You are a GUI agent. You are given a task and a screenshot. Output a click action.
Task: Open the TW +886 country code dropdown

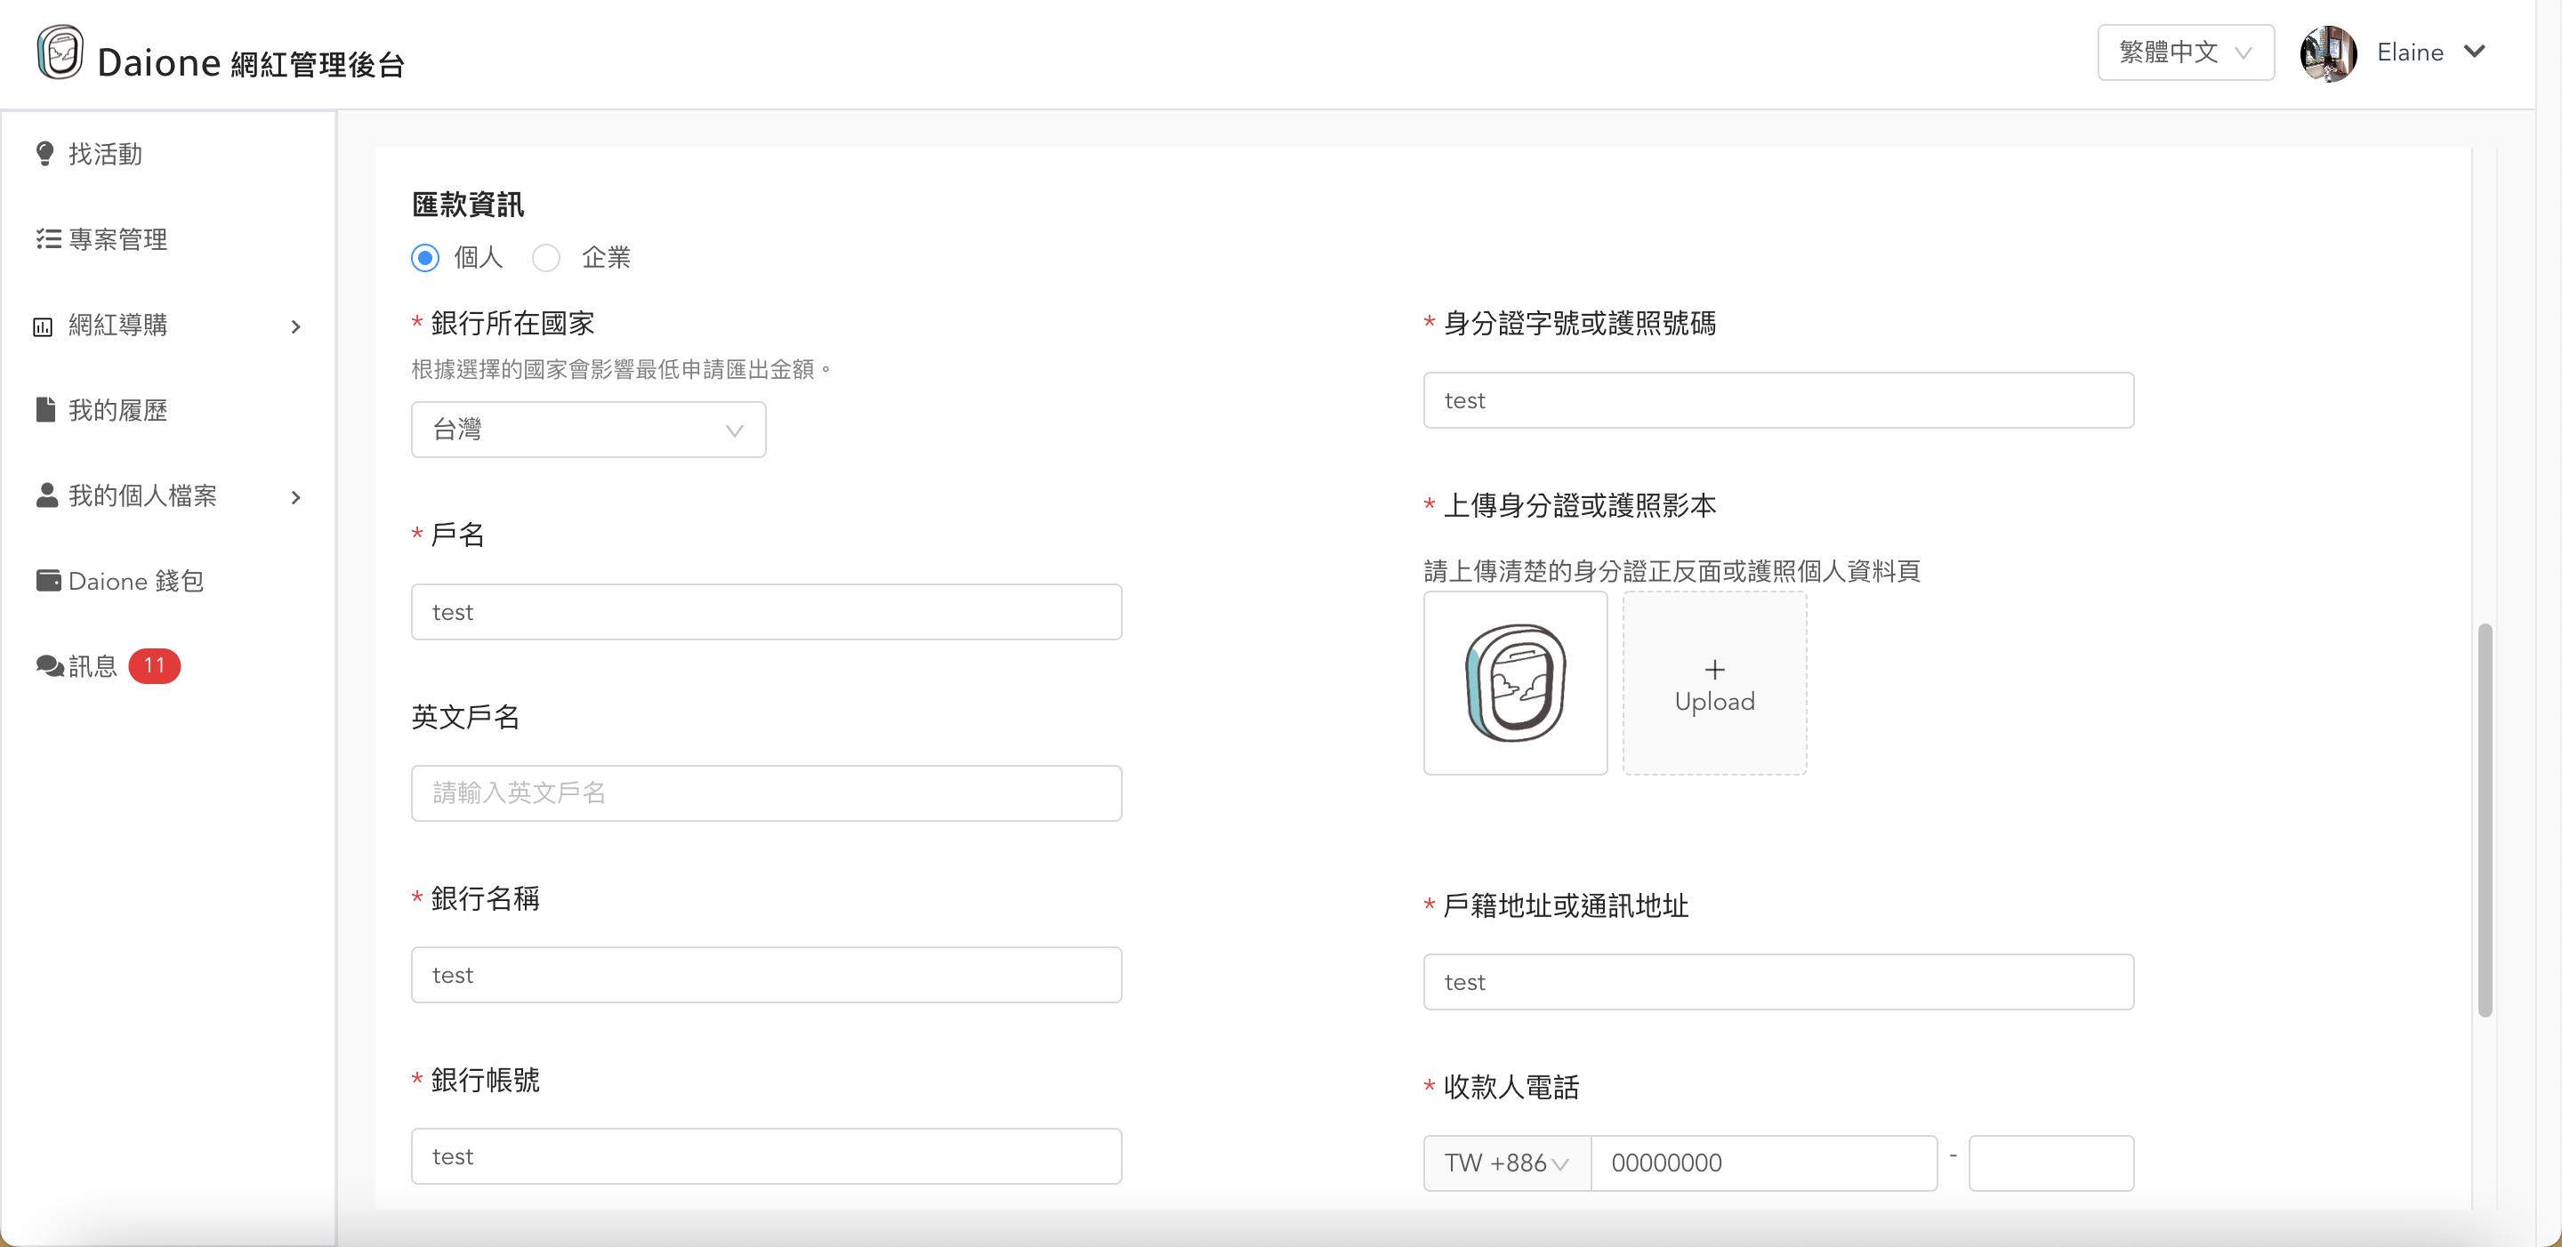tap(1507, 1163)
